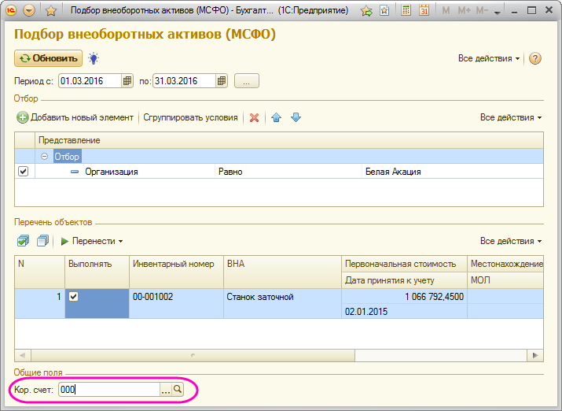Open the calculator in title bar
Viewport: 562px width, 411px height.
[x=406, y=11]
